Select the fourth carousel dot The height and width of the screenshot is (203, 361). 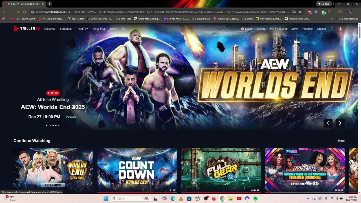[x=56, y=125]
